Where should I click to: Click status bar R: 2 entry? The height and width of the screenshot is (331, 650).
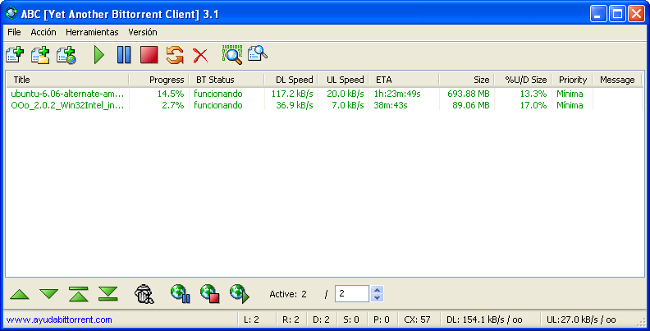[x=291, y=320]
